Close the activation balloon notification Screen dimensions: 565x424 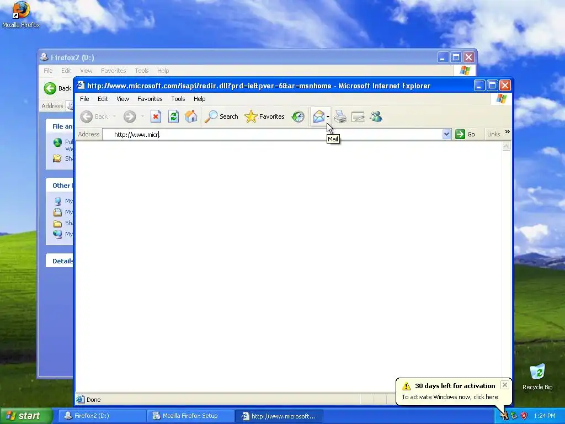click(504, 385)
